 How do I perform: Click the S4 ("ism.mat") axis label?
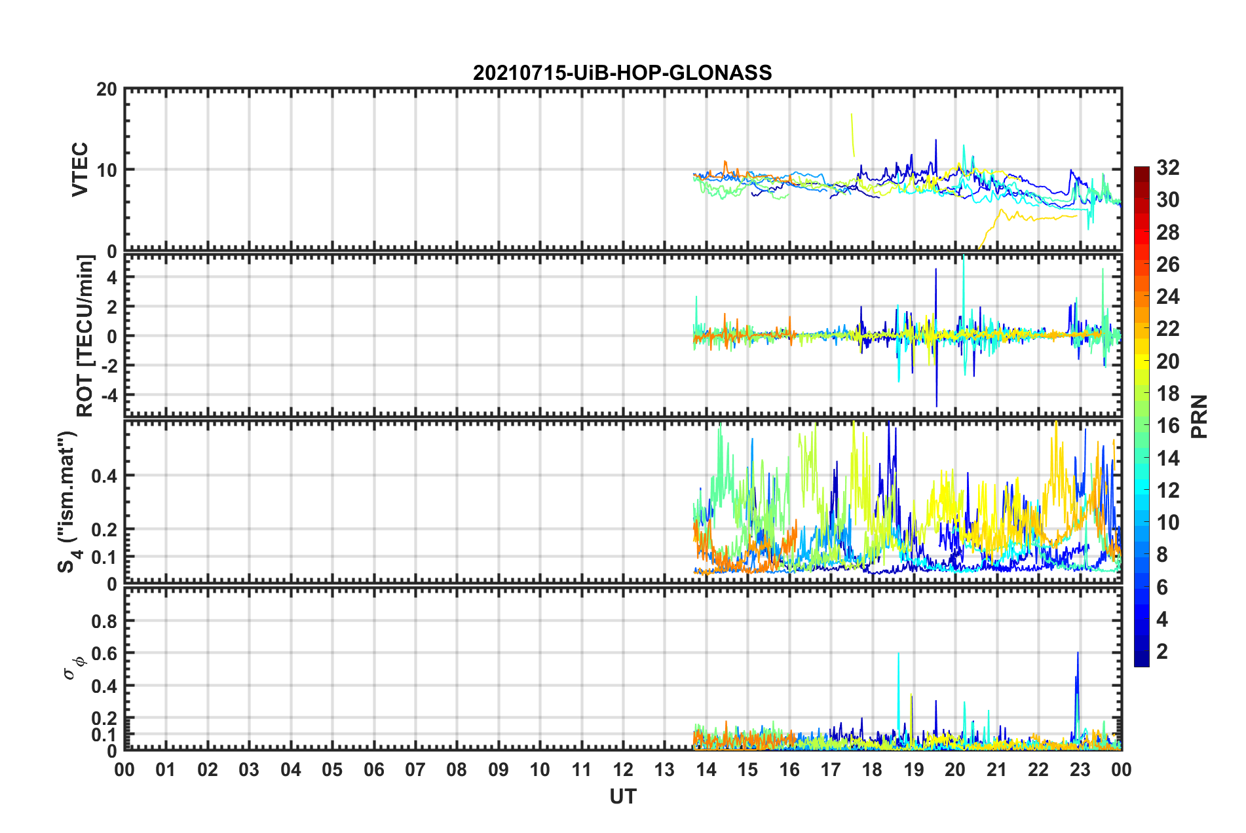point(69,502)
